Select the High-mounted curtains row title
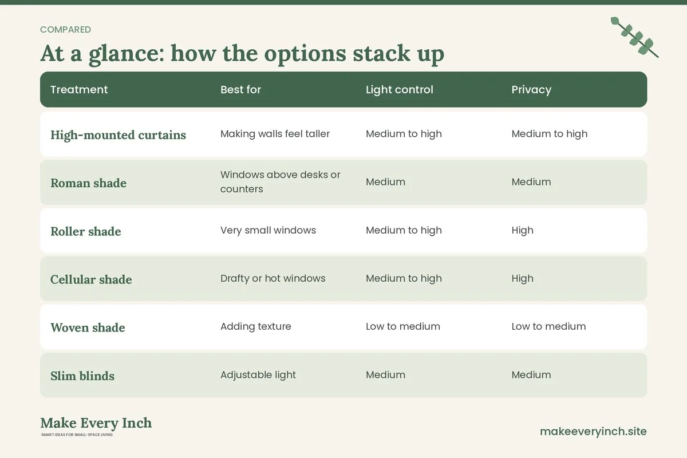The image size is (687, 458). [118, 135]
